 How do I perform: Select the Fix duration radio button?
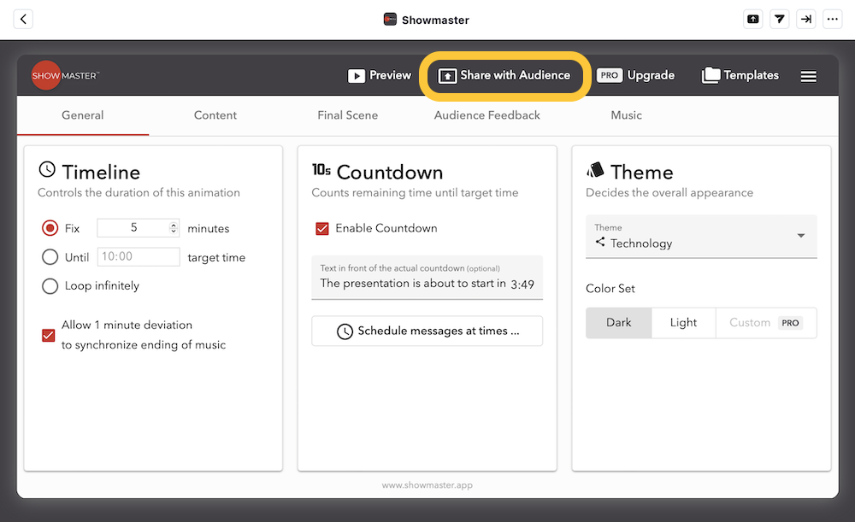[50, 228]
